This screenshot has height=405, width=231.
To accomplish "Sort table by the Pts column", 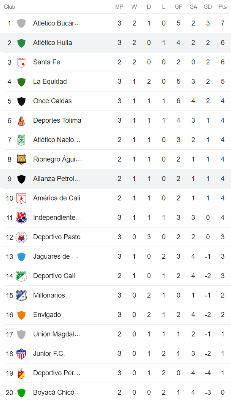I will click(x=222, y=6).
